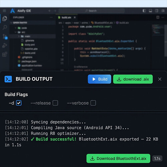Open the hamburger menu in the title bar

click(4, 11)
